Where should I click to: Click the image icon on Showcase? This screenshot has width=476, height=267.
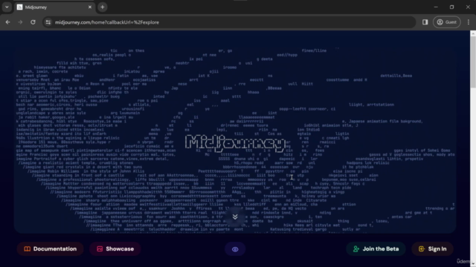100,249
